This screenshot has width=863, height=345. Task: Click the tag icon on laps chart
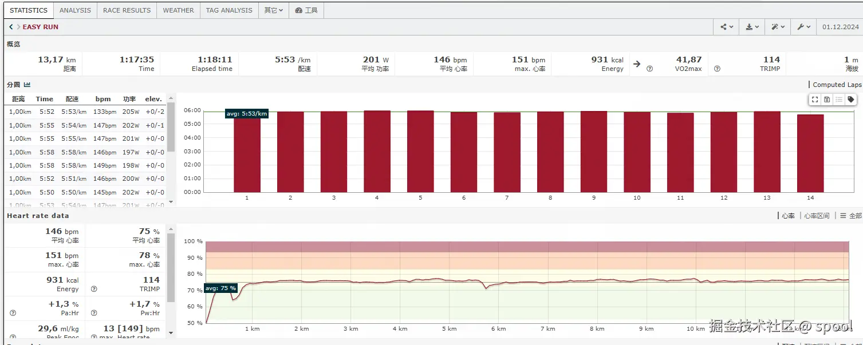click(851, 100)
